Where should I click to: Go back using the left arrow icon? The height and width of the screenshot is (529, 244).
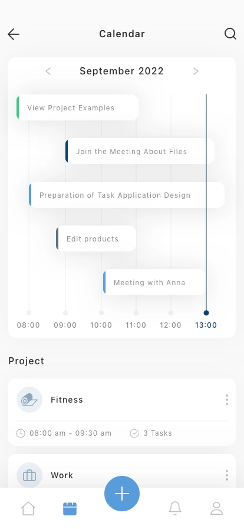point(14,34)
